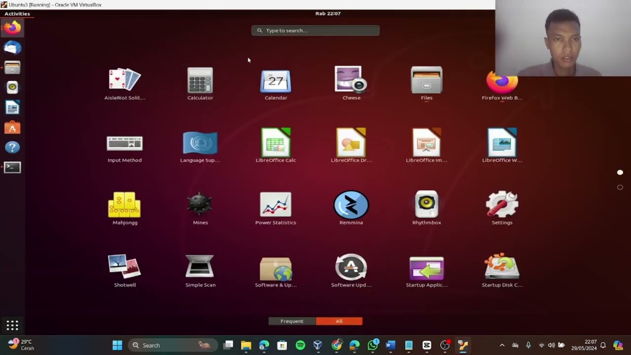Click Firefox icon in Ubuntu dock

tap(12, 28)
